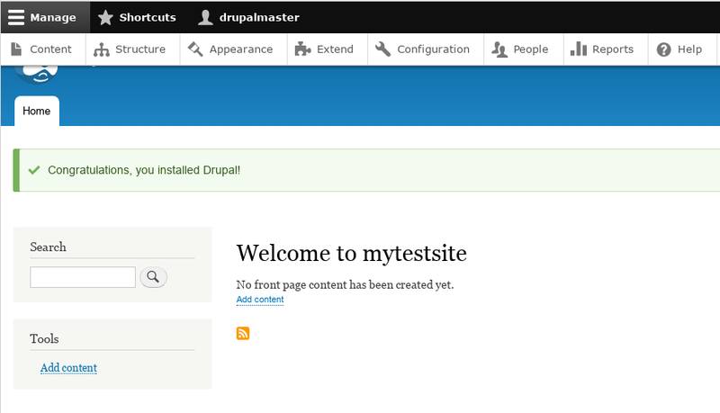This screenshot has height=413, width=720.
Task: Click Add content link in Tools block
Action: tap(68, 368)
